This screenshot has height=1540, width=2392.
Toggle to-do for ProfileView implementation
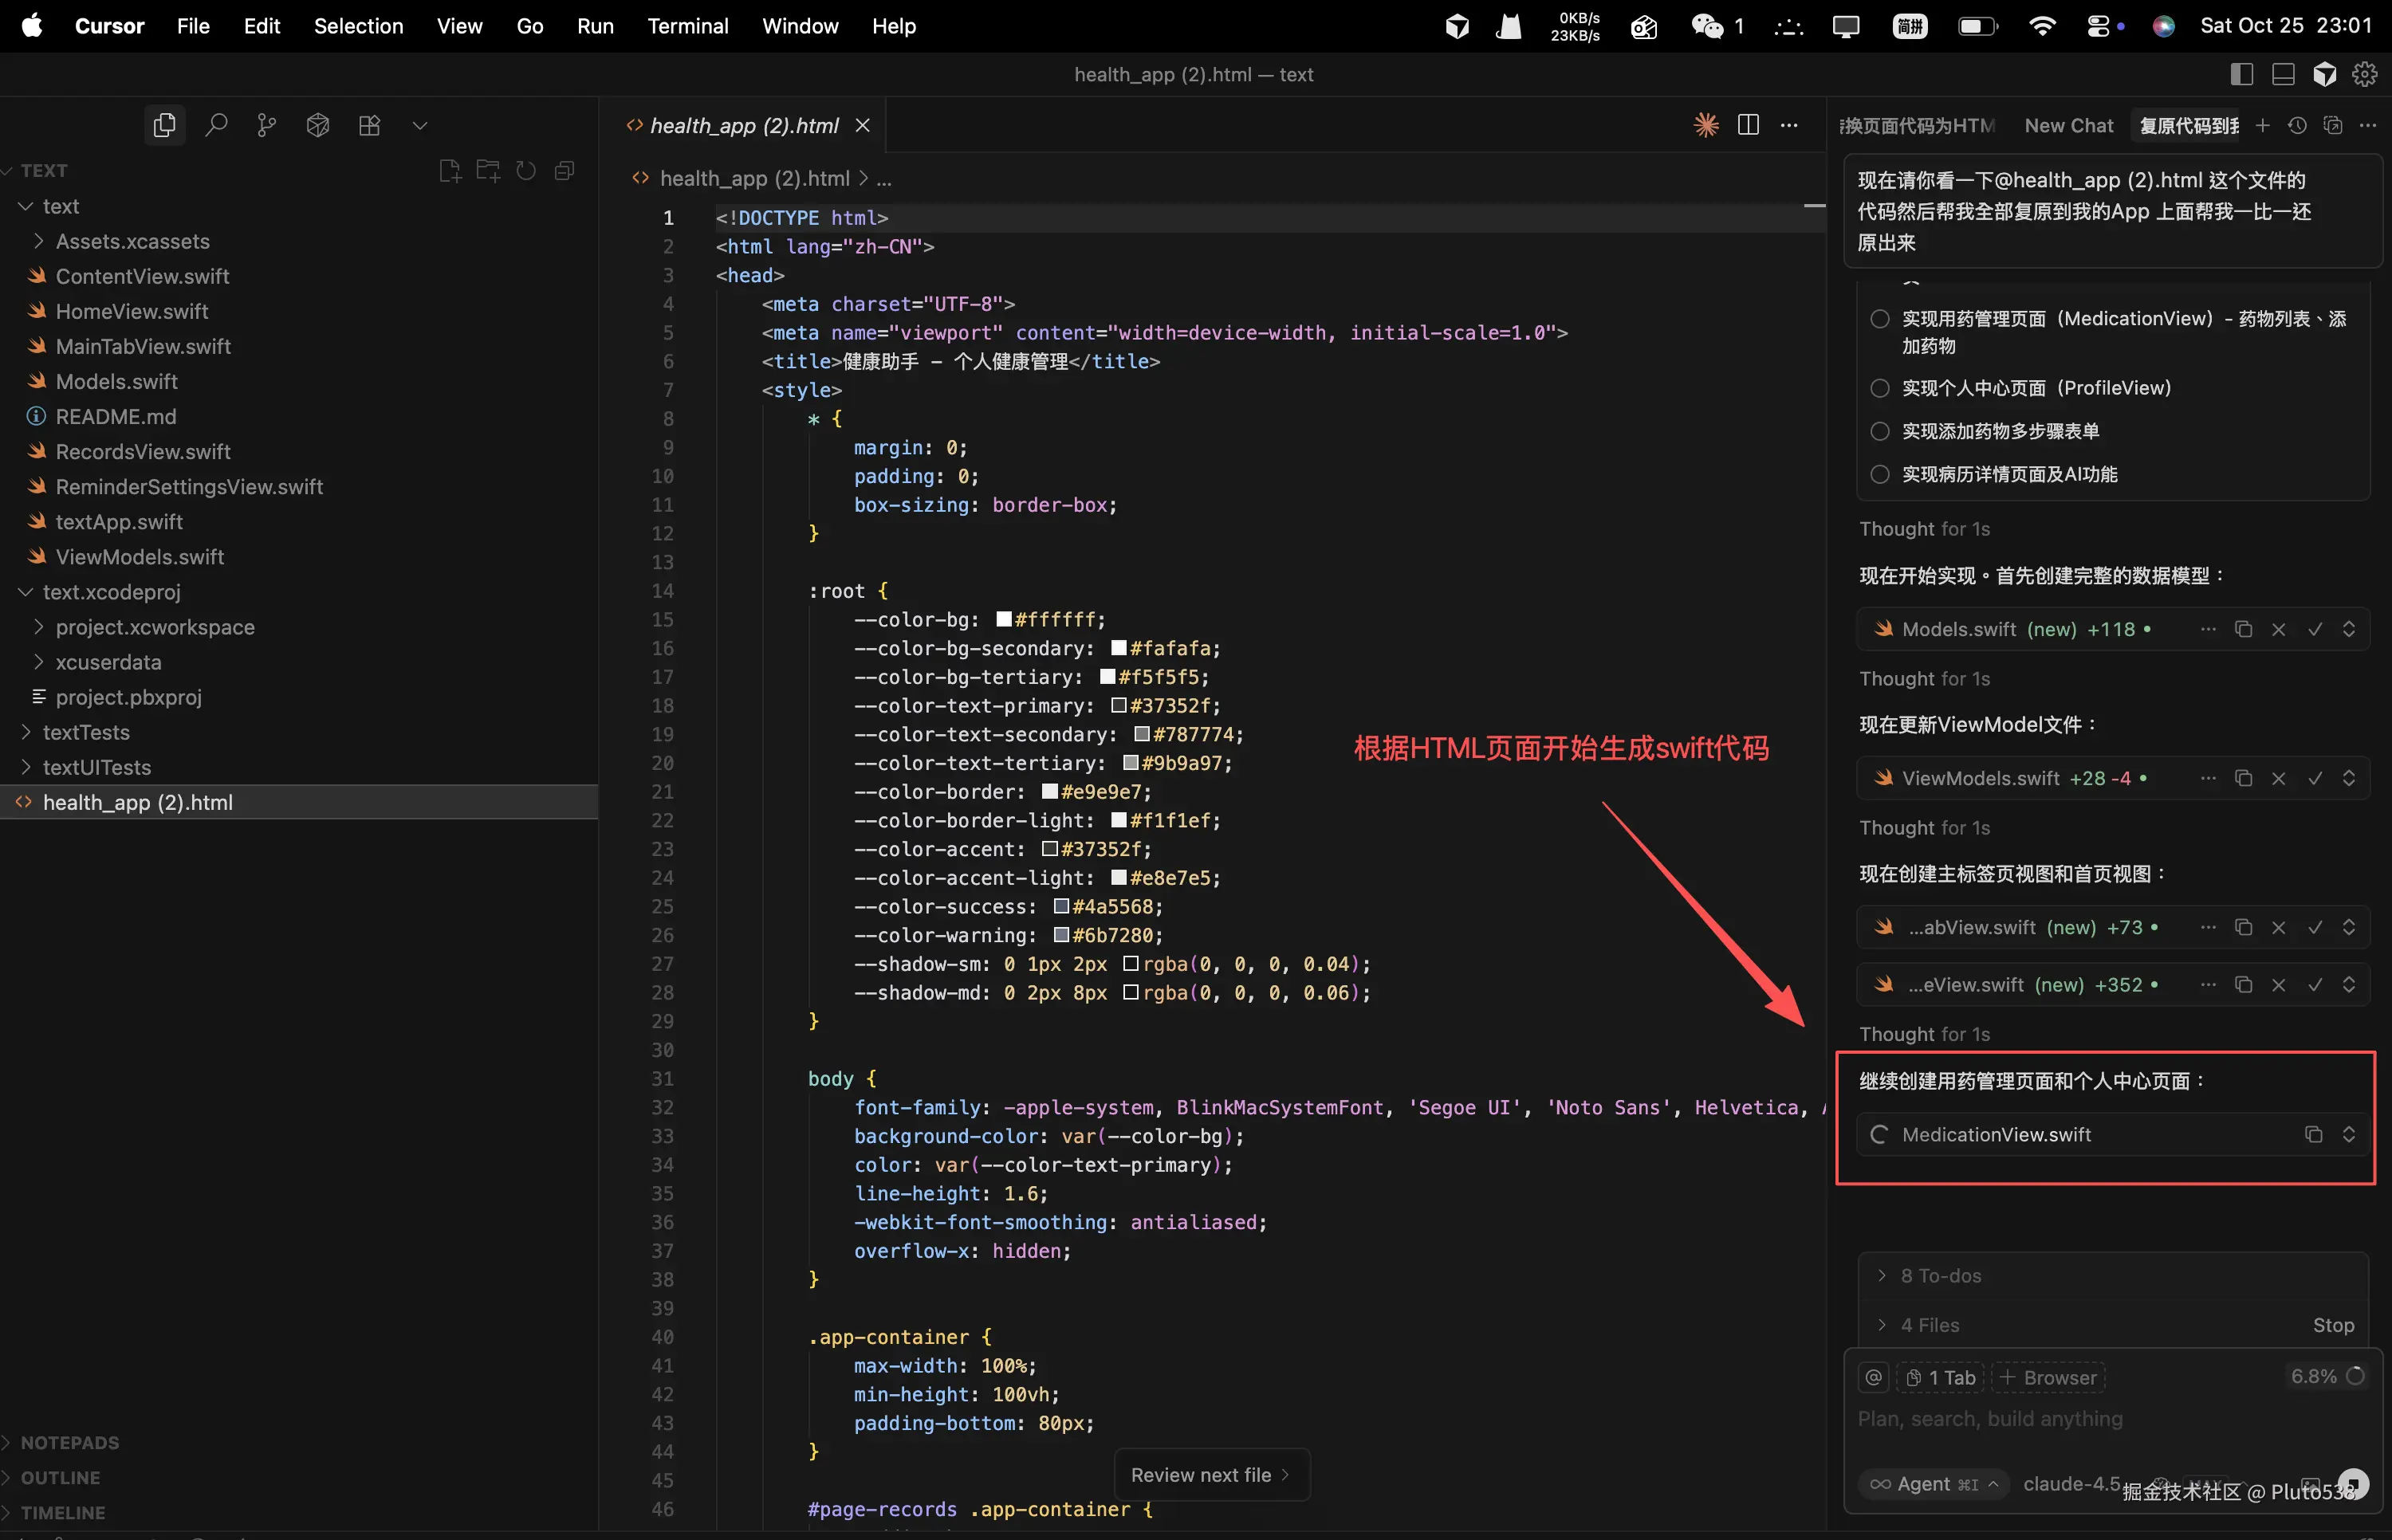(1880, 388)
